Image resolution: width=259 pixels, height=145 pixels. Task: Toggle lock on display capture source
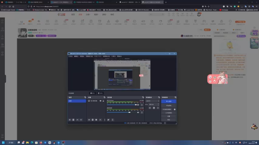click(x=103, y=101)
